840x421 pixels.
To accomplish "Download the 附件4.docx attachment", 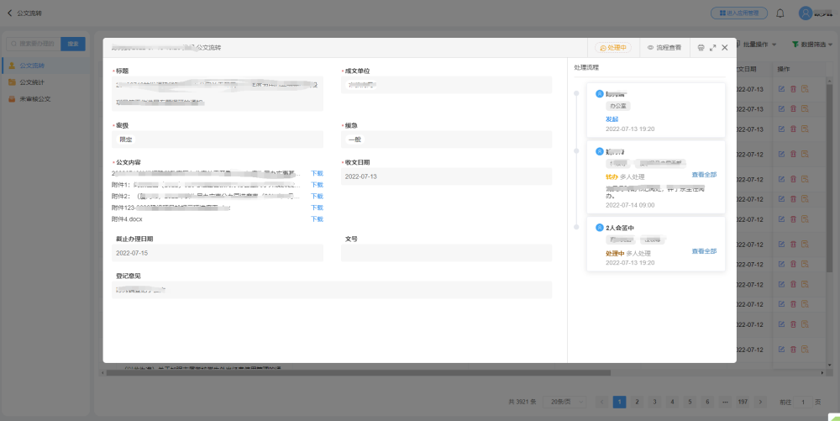I will pos(317,219).
